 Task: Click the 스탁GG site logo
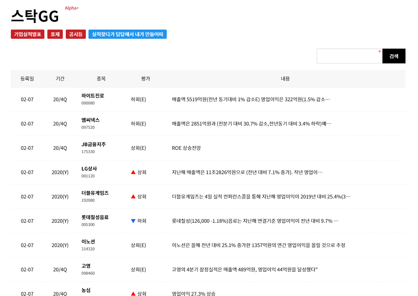point(35,16)
